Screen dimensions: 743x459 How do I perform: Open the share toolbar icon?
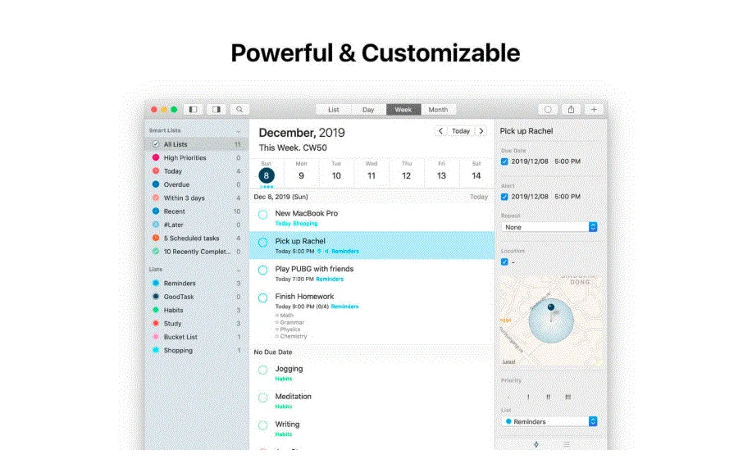click(x=571, y=109)
